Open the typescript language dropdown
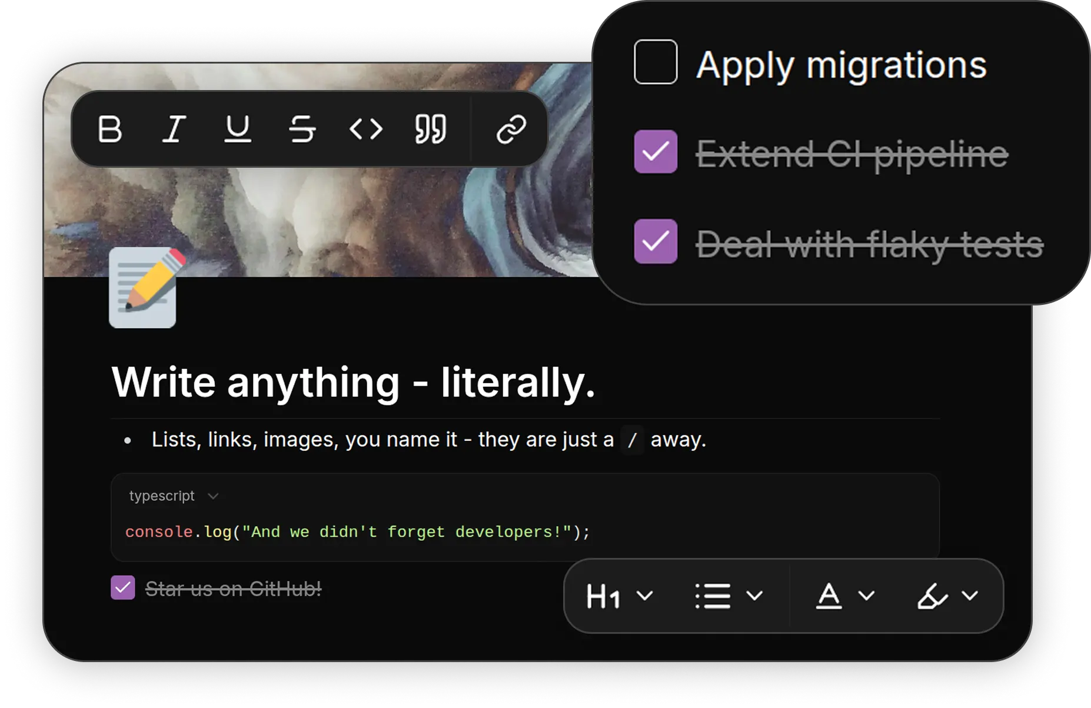This screenshot has width=1091, height=708. [174, 496]
